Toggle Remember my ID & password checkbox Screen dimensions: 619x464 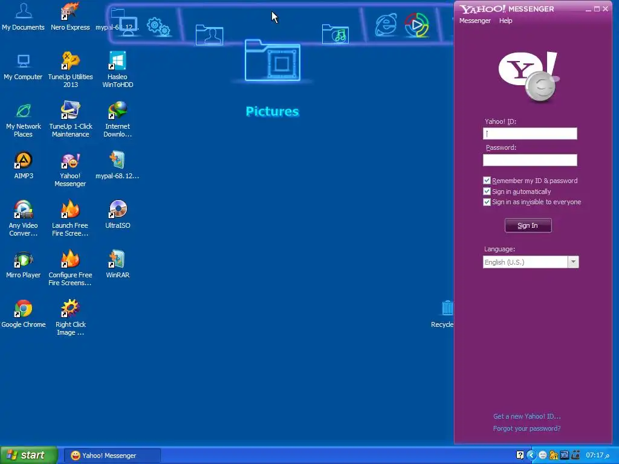click(x=487, y=181)
